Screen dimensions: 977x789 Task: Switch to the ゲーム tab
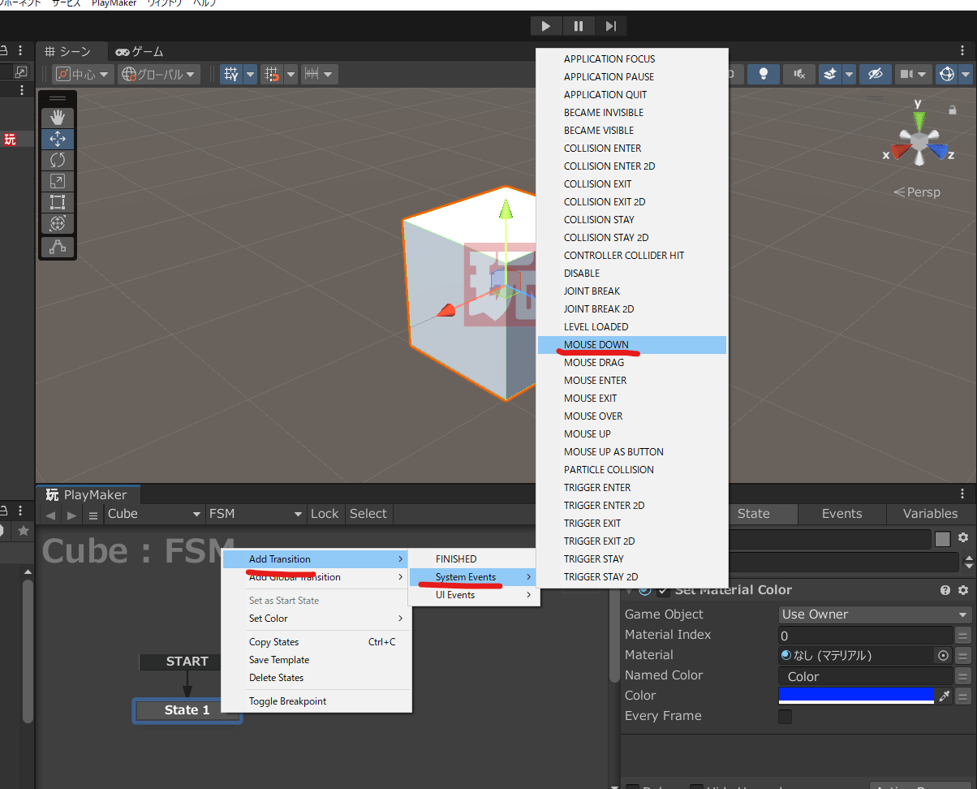click(140, 51)
